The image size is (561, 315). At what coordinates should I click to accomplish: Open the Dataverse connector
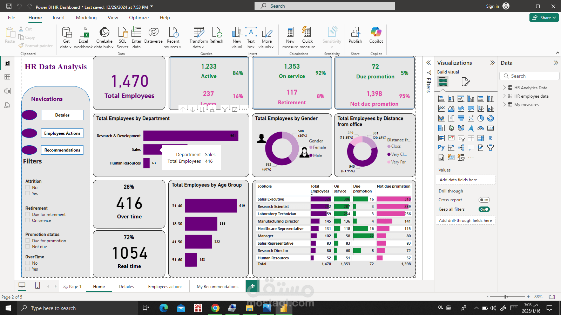click(153, 35)
